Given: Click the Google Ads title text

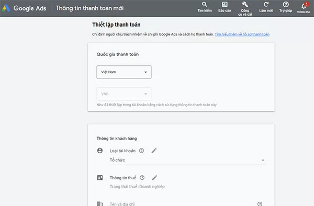Looking at the screenshot, I should (x=30, y=8).
